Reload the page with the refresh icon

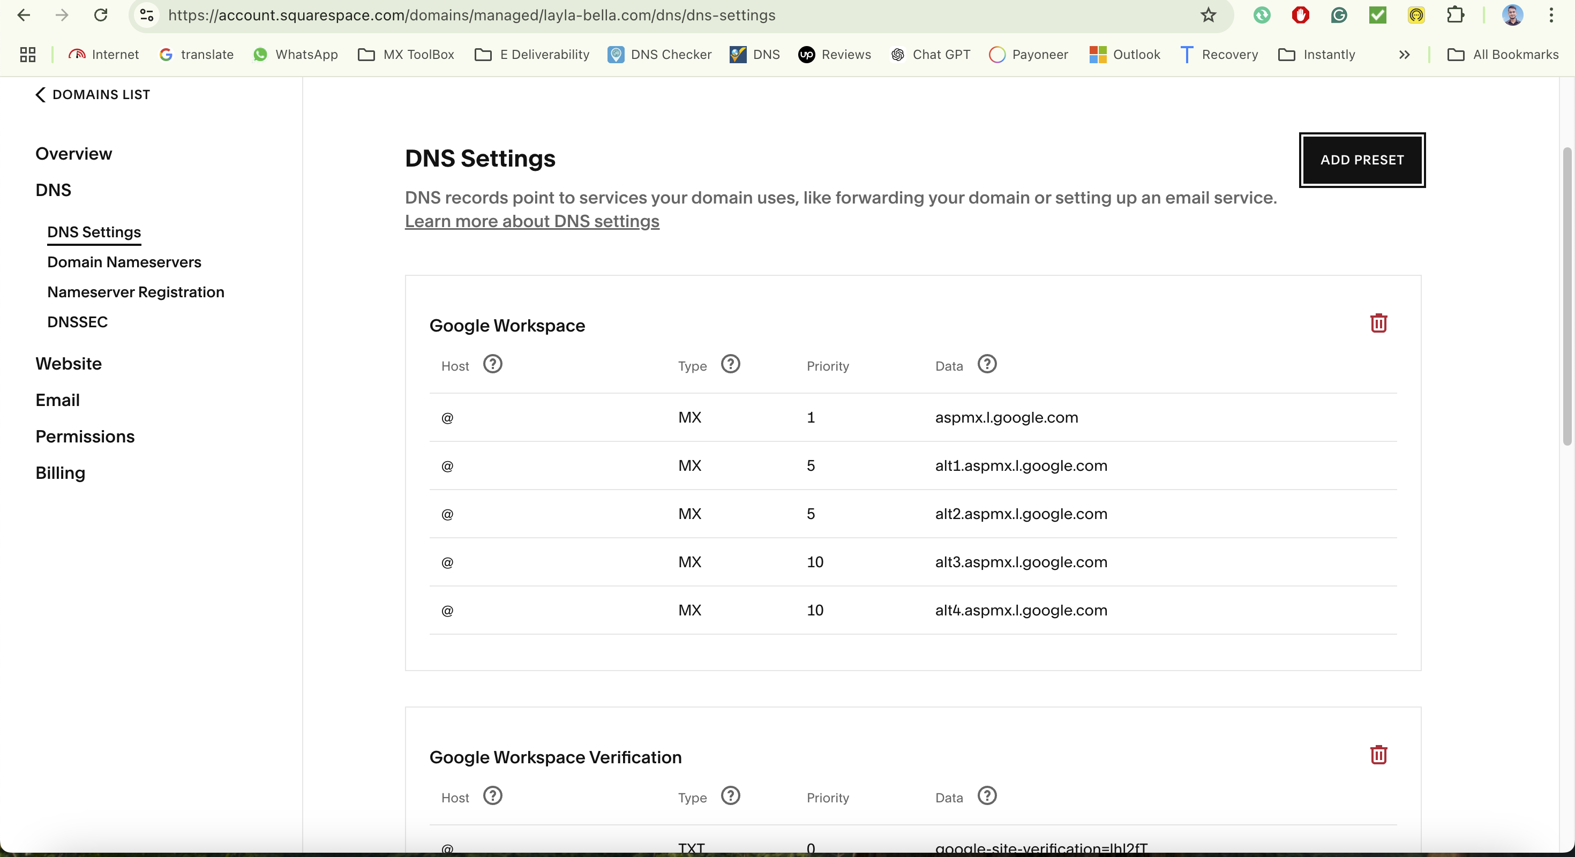click(x=101, y=16)
